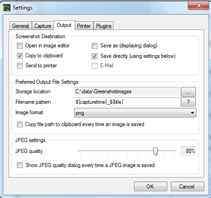Enable Save as (displaying dialog) checkbox
211x198 pixels.
(x=94, y=46)
